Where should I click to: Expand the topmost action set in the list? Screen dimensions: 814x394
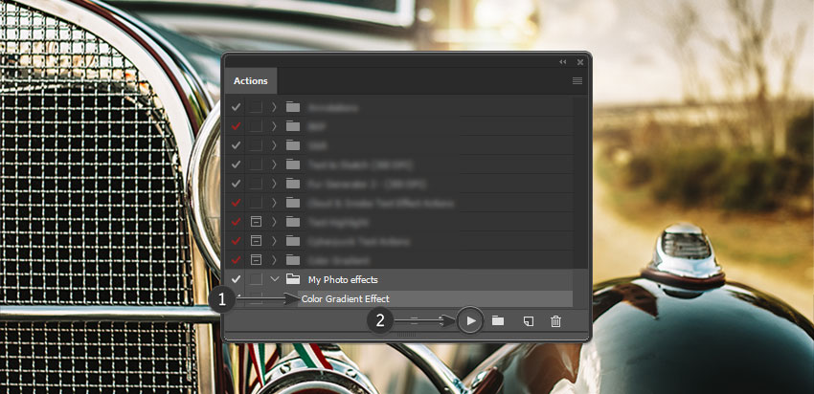pyautogui.click(x=275, y=107)
